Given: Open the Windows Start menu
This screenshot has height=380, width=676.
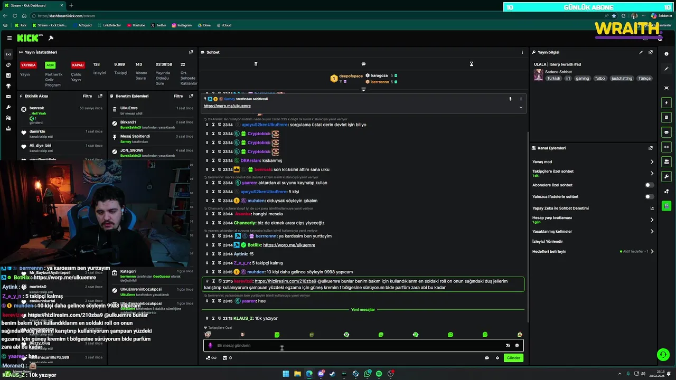Looking at the screenshot, I should 286,374.
